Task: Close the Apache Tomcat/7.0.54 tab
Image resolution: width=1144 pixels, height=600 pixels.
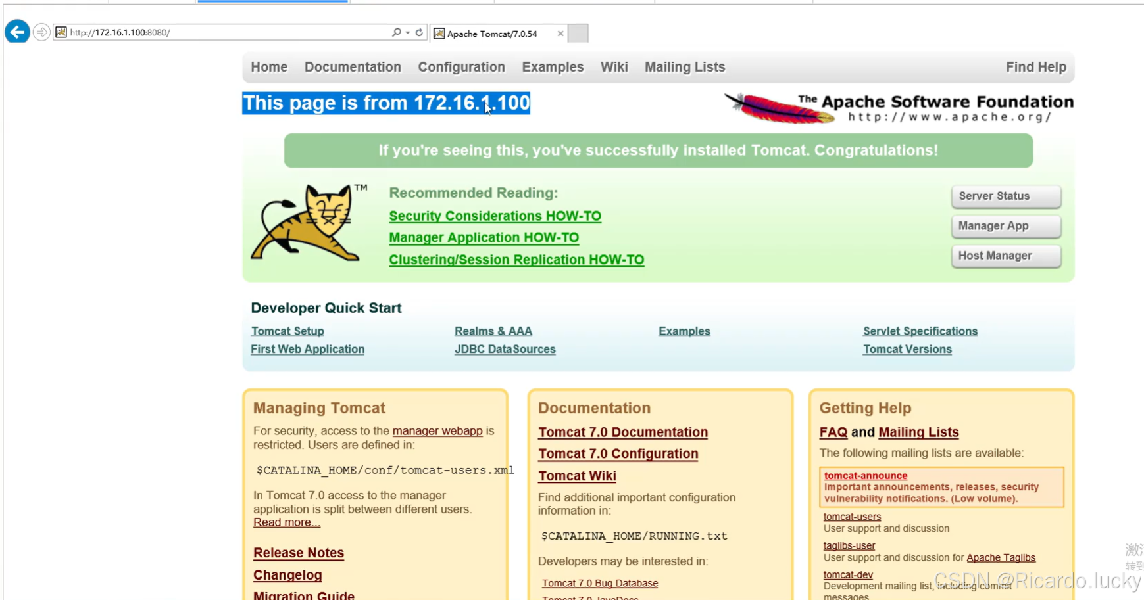Action: click(560, 34)
